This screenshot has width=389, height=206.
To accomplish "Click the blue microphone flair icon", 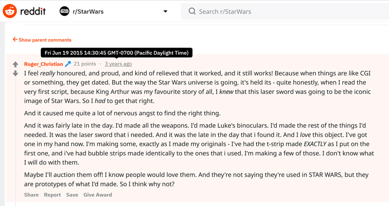I will point(68,64).
